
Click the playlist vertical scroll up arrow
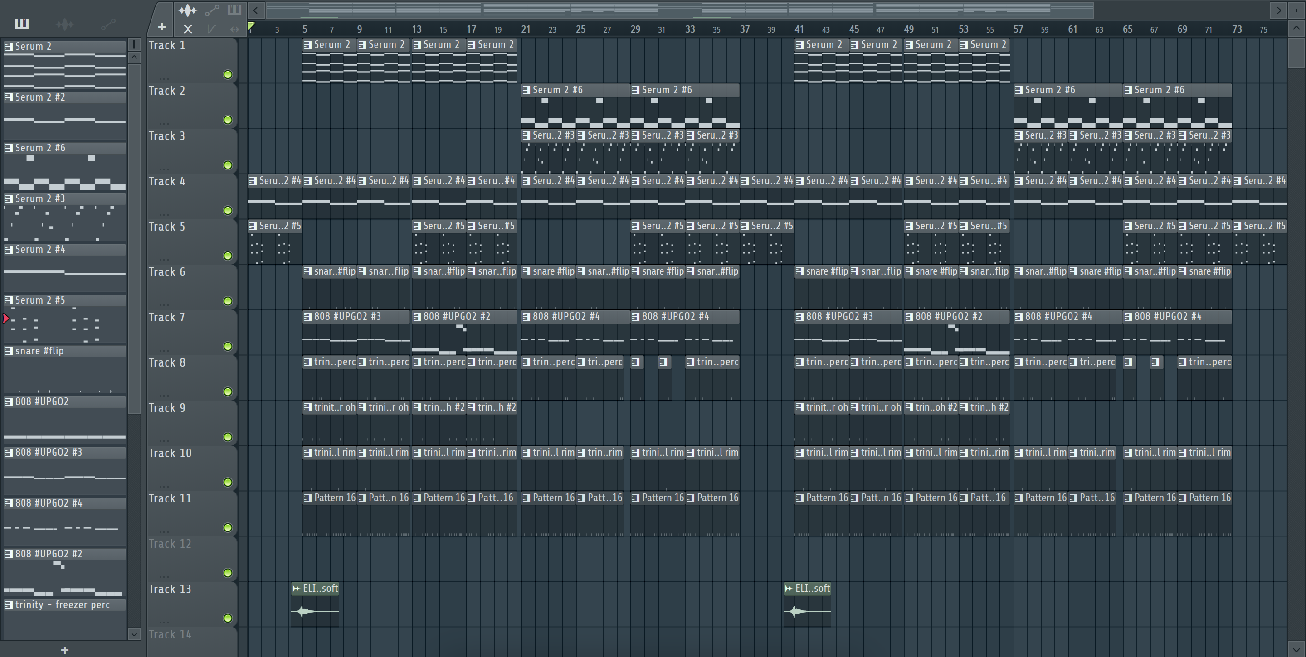coord(1297,29)
